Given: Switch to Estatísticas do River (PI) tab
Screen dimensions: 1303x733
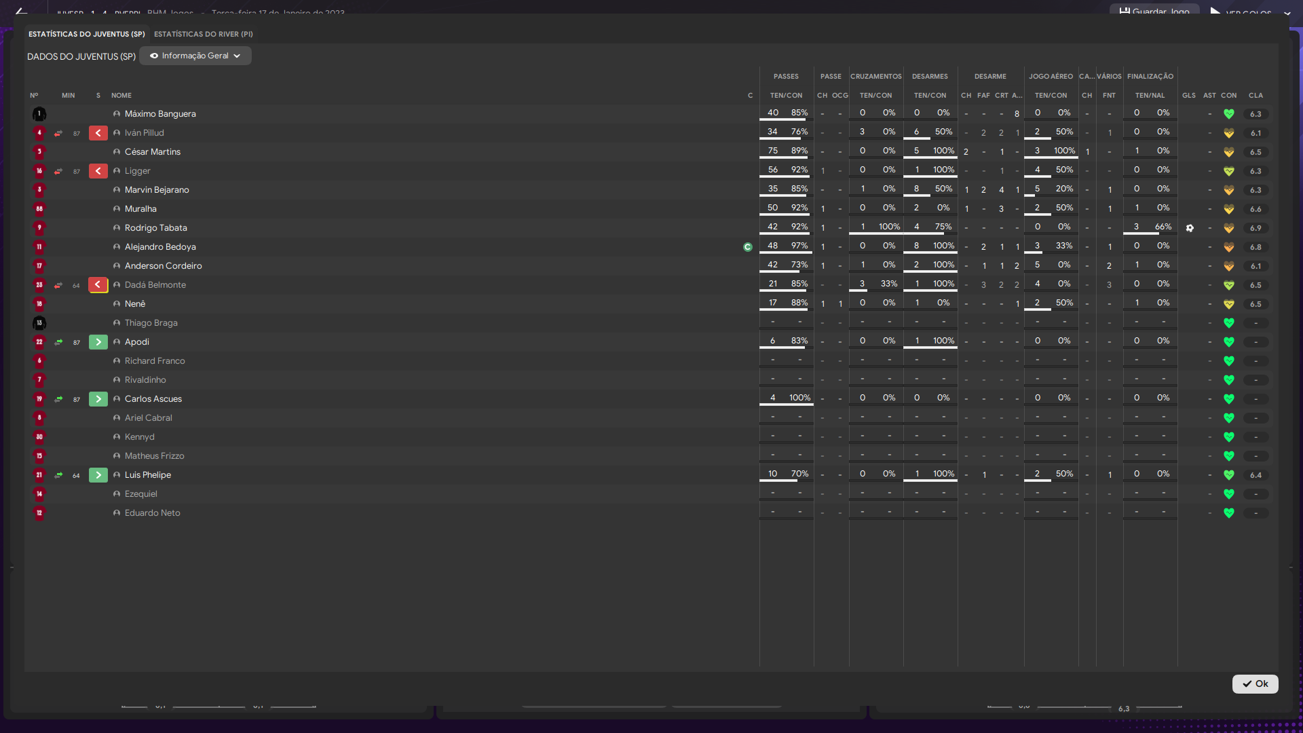Looking at the screenshot, I should pyautogui.click(x=204, y=34).
